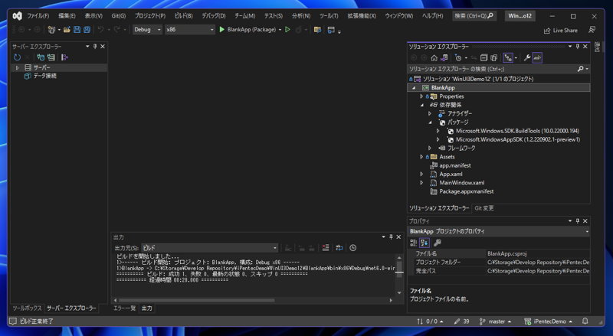Click the iPentecDemo repository button
Screen dimensions: 613x336
point(548,321)
